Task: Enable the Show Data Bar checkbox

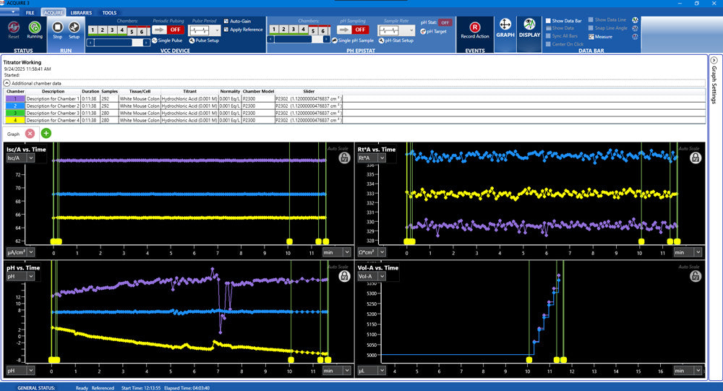Action: [x=548, y=21]
